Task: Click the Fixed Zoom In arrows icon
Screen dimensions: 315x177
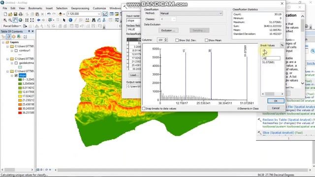Action: tap(27, 20)
